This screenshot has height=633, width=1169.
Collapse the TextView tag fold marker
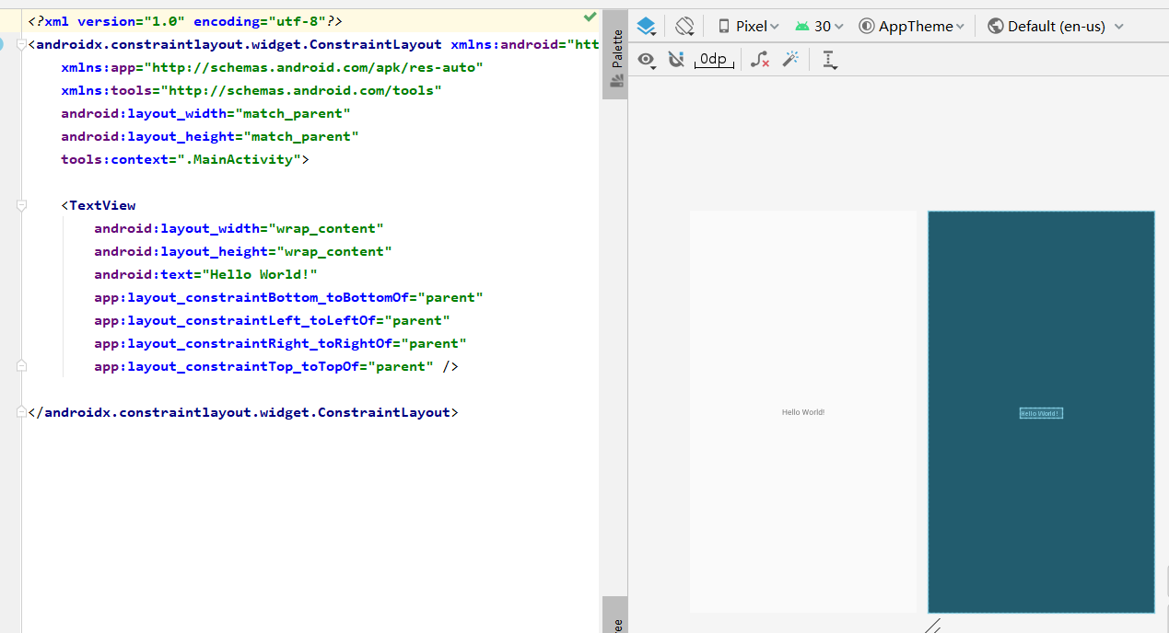point(22,205)
